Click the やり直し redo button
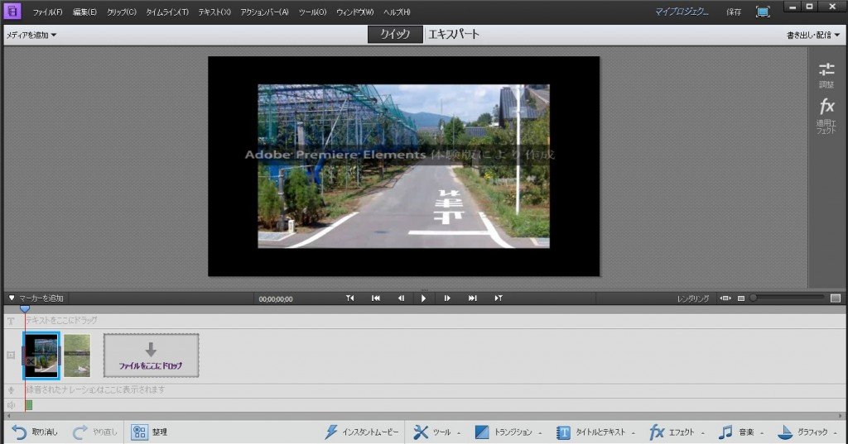The height and width of the screenshot is (444, 848). point(95,432)
